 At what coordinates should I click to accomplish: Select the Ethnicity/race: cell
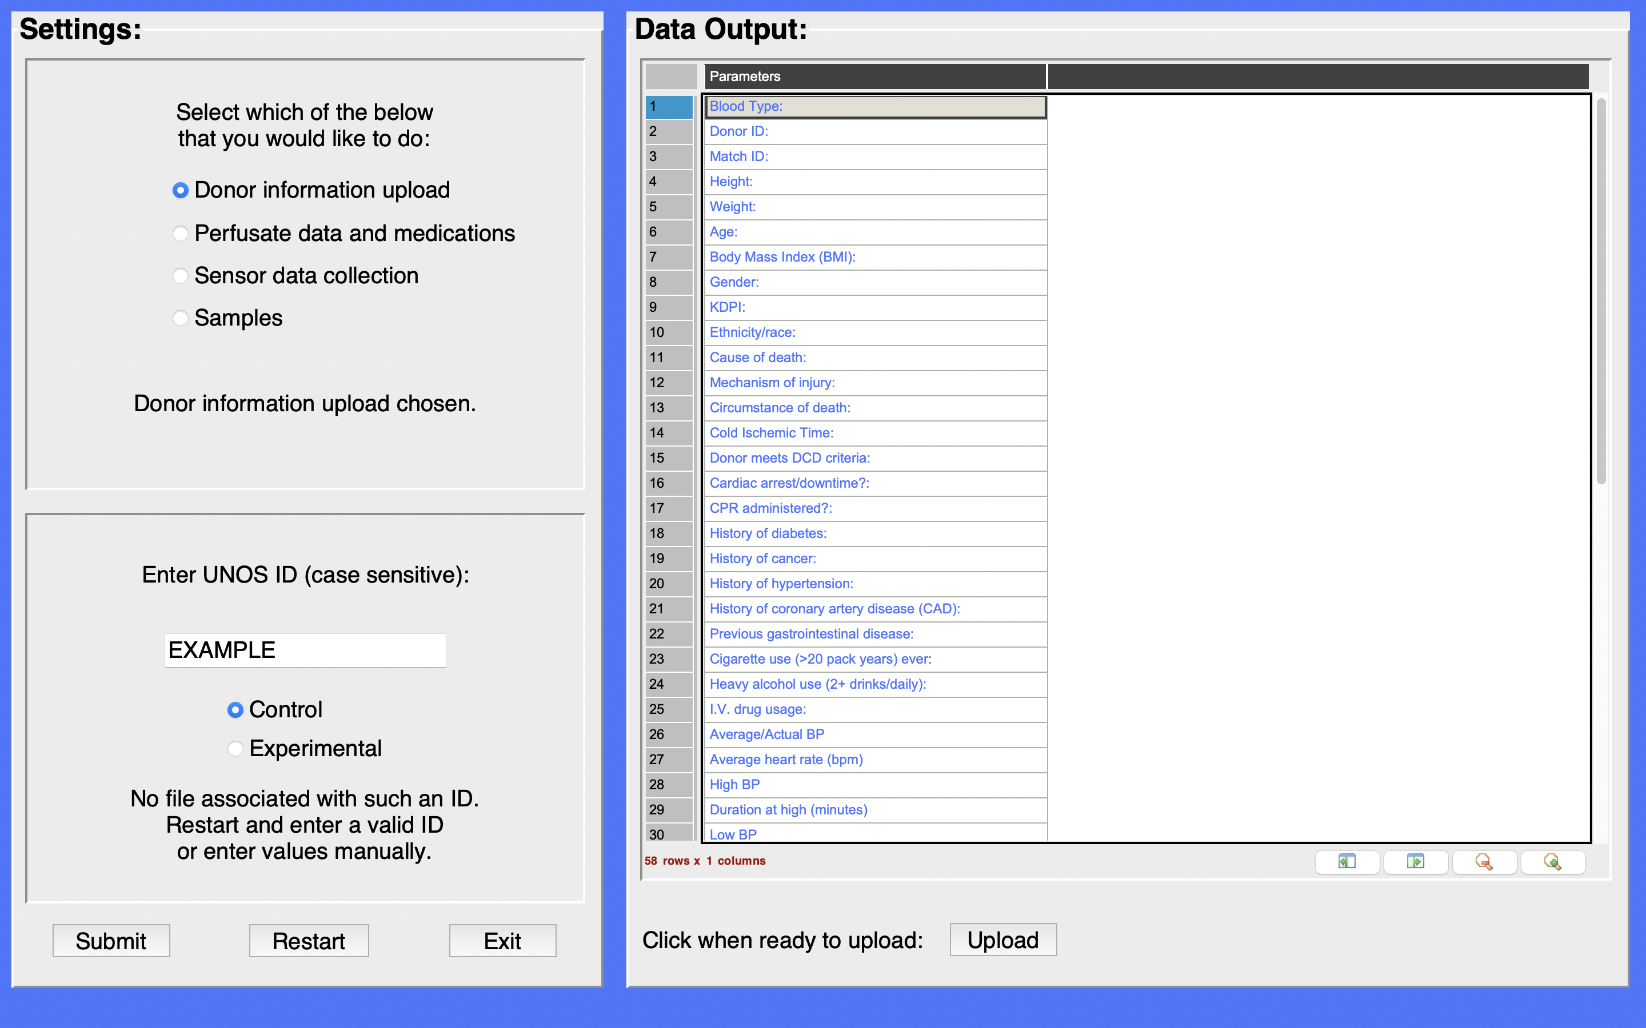click(876, 333)
